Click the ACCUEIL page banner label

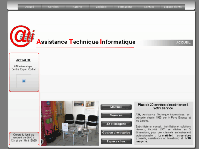point(183,43)
